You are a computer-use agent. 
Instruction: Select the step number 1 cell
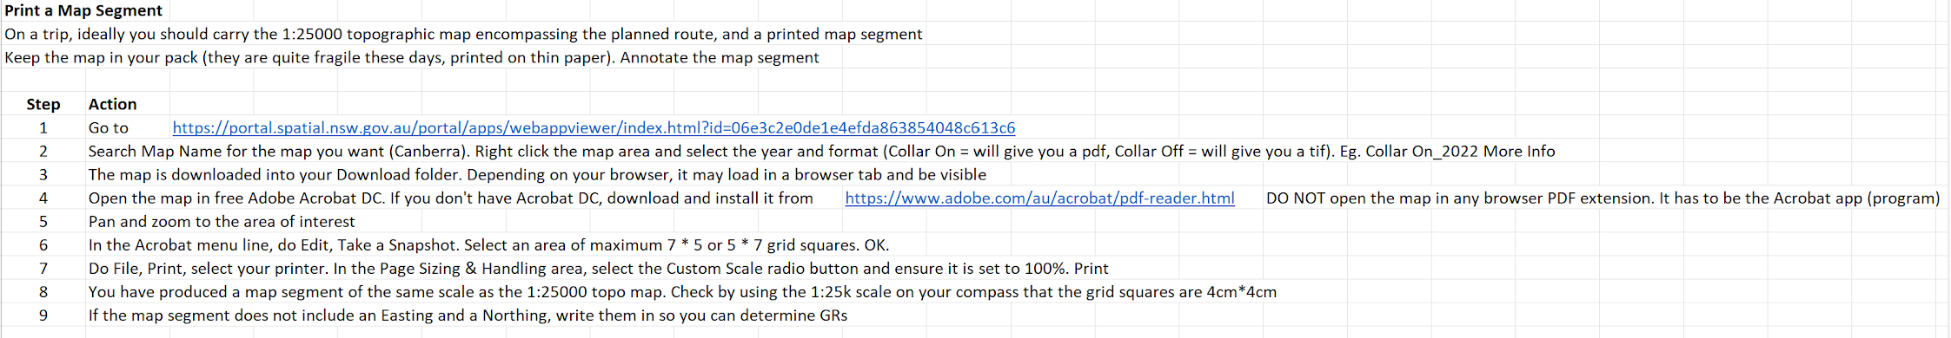43,127
